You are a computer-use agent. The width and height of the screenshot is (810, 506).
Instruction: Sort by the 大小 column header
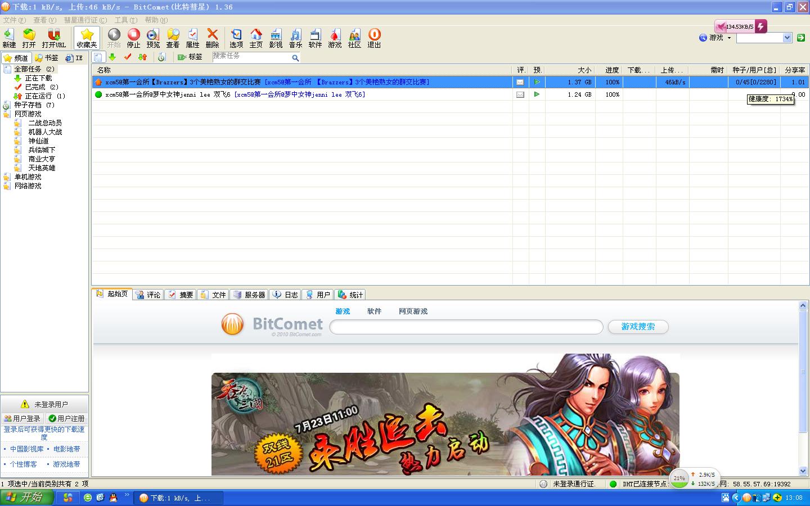[570, 70]
